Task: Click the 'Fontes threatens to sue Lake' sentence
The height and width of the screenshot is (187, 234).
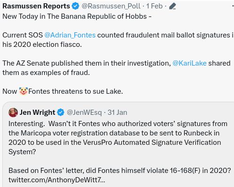Action: pyautogui.click(x=76, y=91)
